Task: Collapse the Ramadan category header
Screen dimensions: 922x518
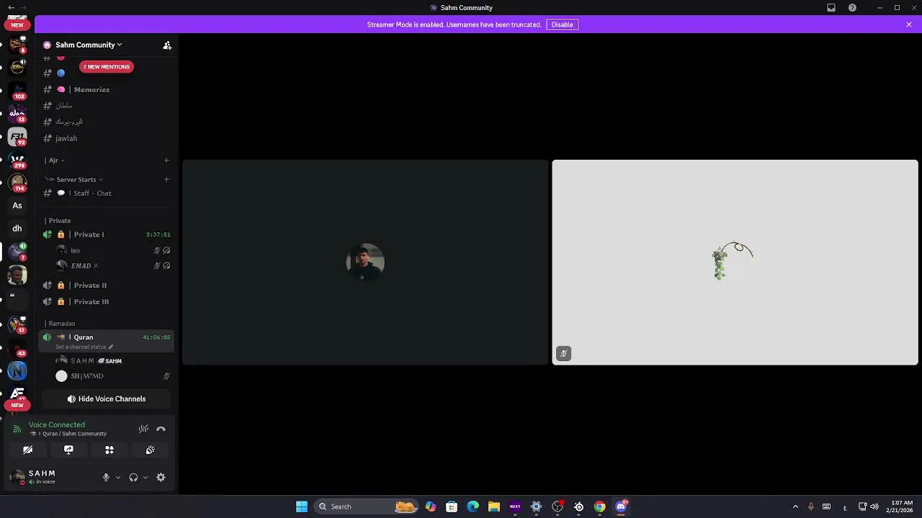Action: [x=61, y=324]
